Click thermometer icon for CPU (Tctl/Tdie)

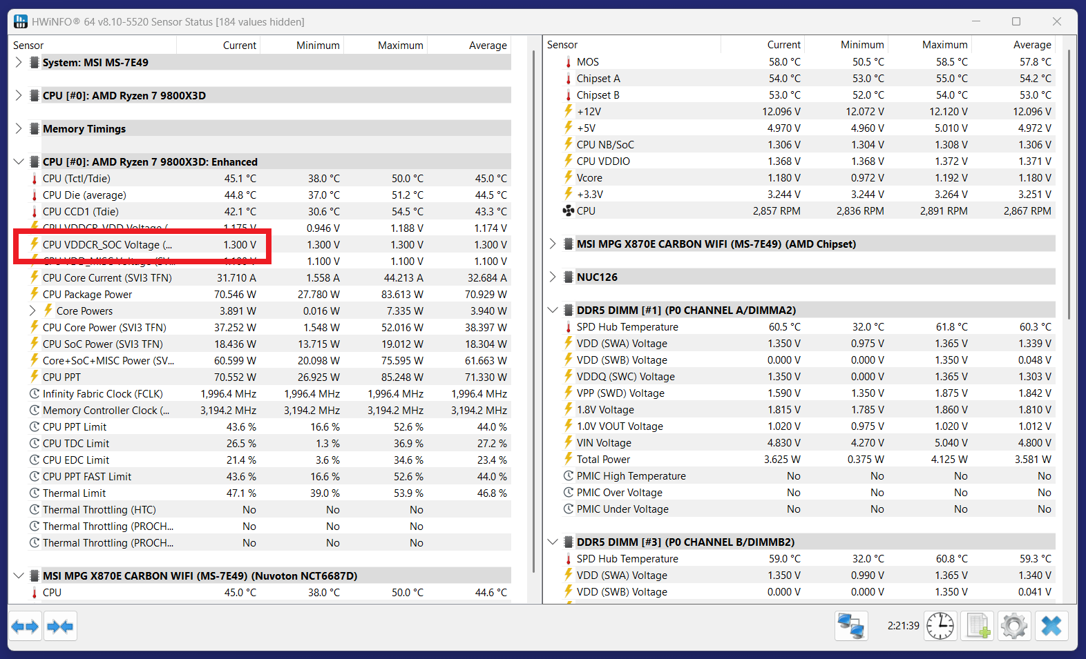click(x=34, y=179)
